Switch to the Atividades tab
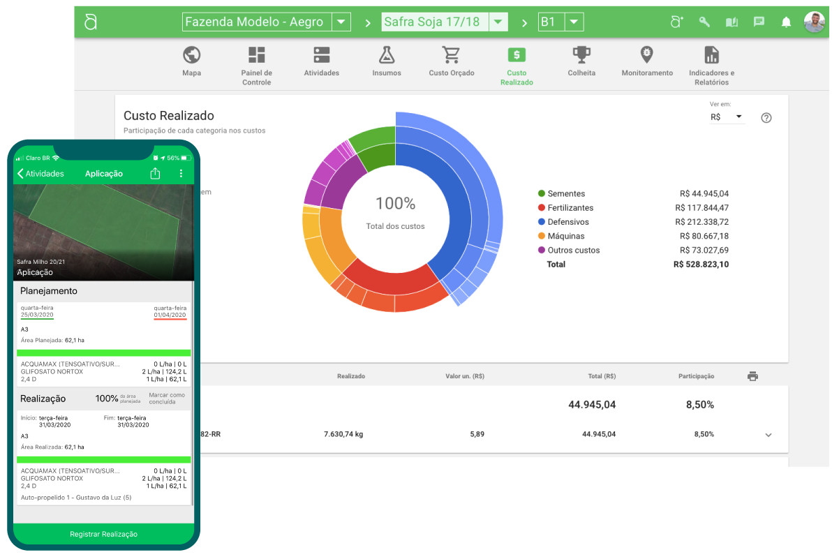 tap(321, 61)
